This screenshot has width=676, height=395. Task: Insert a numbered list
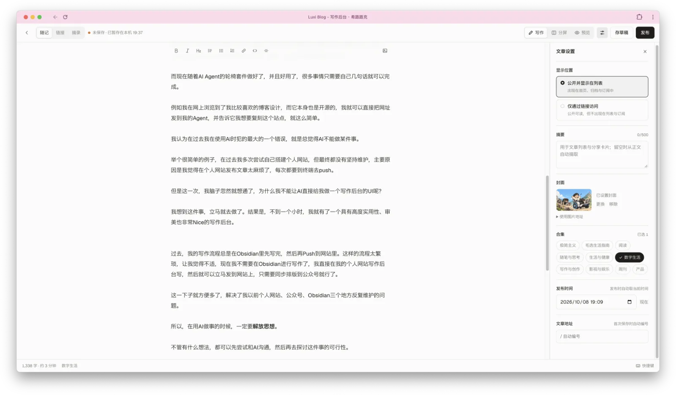tap(232, 51)
